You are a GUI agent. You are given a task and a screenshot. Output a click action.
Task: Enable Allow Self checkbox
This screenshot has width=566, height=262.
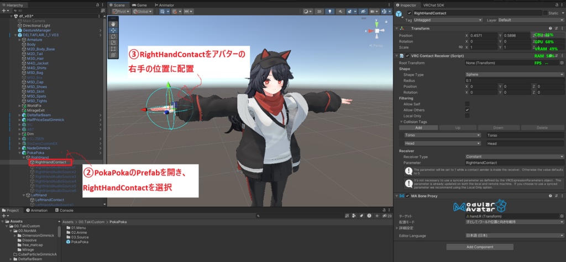coord(468,104)
